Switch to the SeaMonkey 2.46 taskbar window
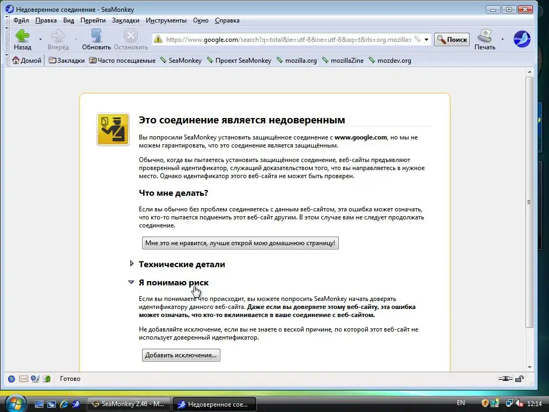549x412 pixels. tap(128, 404)
